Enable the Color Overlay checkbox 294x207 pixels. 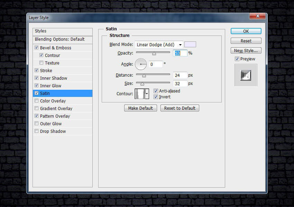pyautogui.click(x=37, y=101)
